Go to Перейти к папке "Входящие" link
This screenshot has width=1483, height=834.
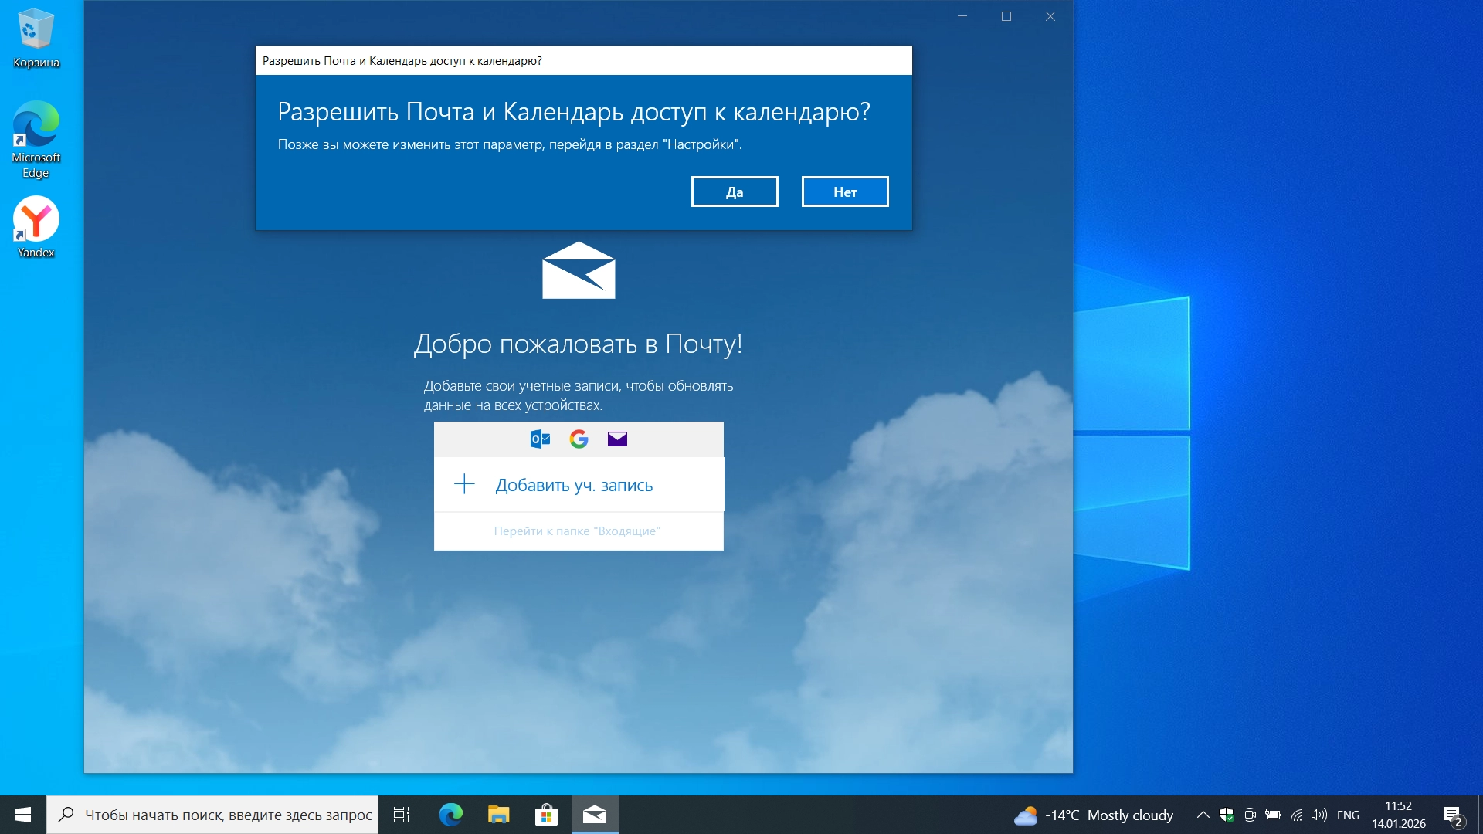(577, 531)
